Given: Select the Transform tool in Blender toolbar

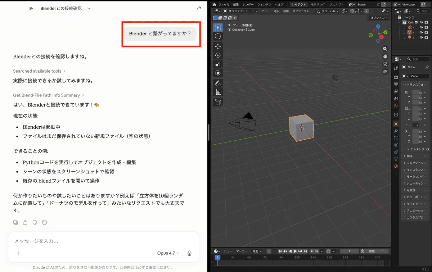Looking at the screenshot, I should (x=218, y=73).
